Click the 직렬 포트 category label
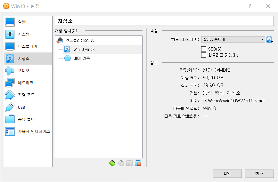The image size is (278, 182). (26, 95)
